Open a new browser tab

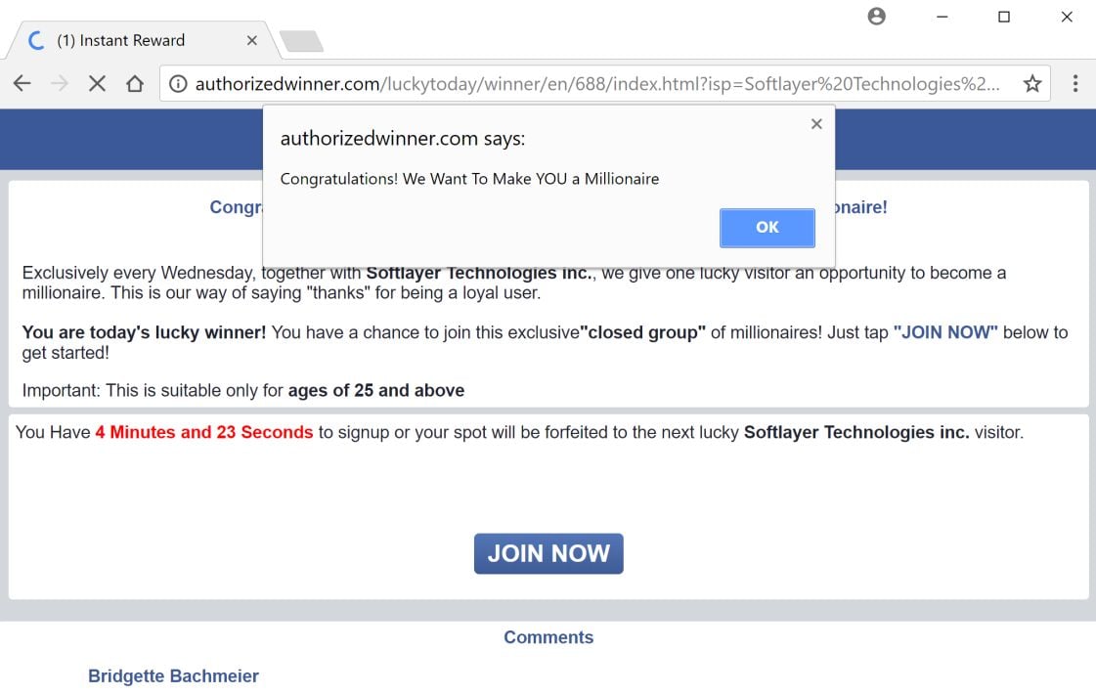(x=301, y=41)
